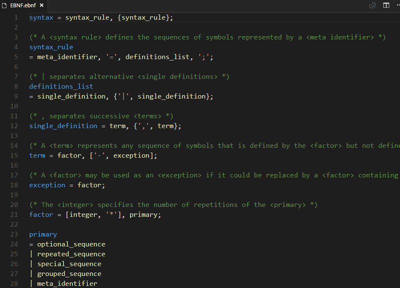Click the comment about separating successive terms
The height and width of the screenshot is (288, 400).
point(101,116)
